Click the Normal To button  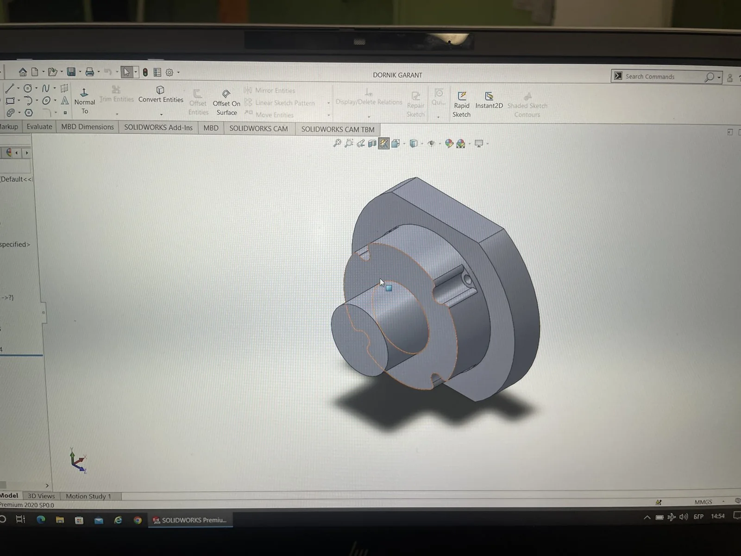[x=84, y=101]
